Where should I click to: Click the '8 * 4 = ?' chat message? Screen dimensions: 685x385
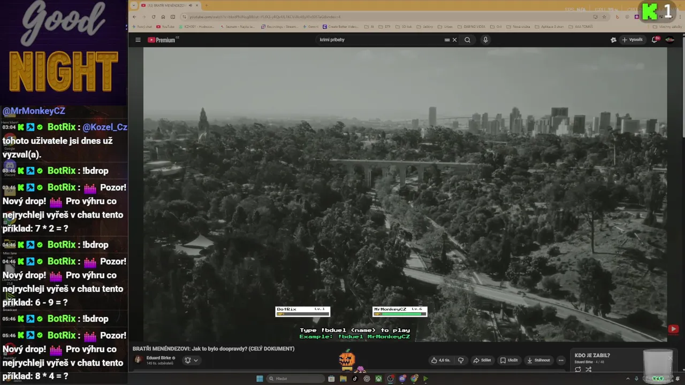click(x=64, y=356)
